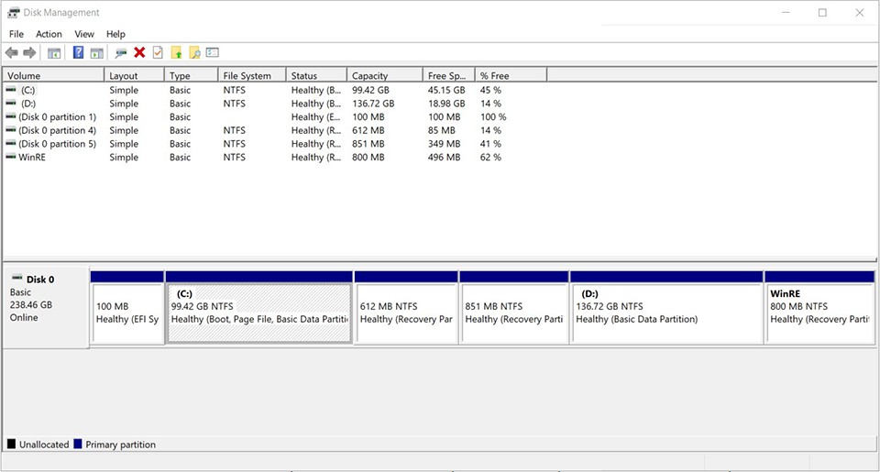Image resolution: width=880 pixels, height=472 pixels.
Task: Click the blue Primary partition legend swatch
Action: [x=78, y=444]
